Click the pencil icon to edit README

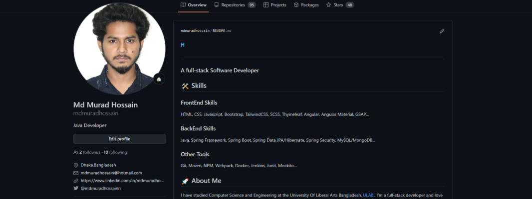[442, 31]
